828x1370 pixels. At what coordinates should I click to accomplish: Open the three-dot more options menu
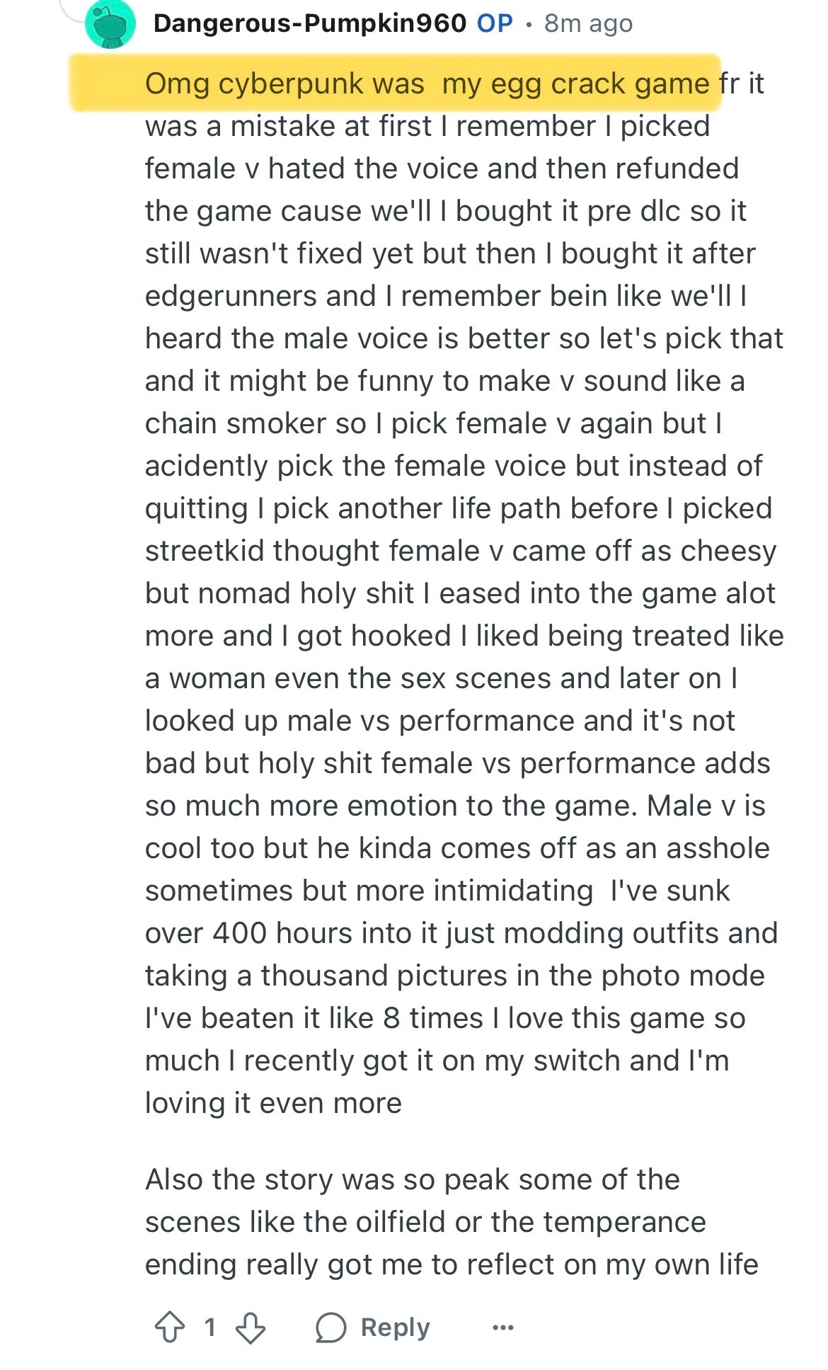(x=502, y=1328)
